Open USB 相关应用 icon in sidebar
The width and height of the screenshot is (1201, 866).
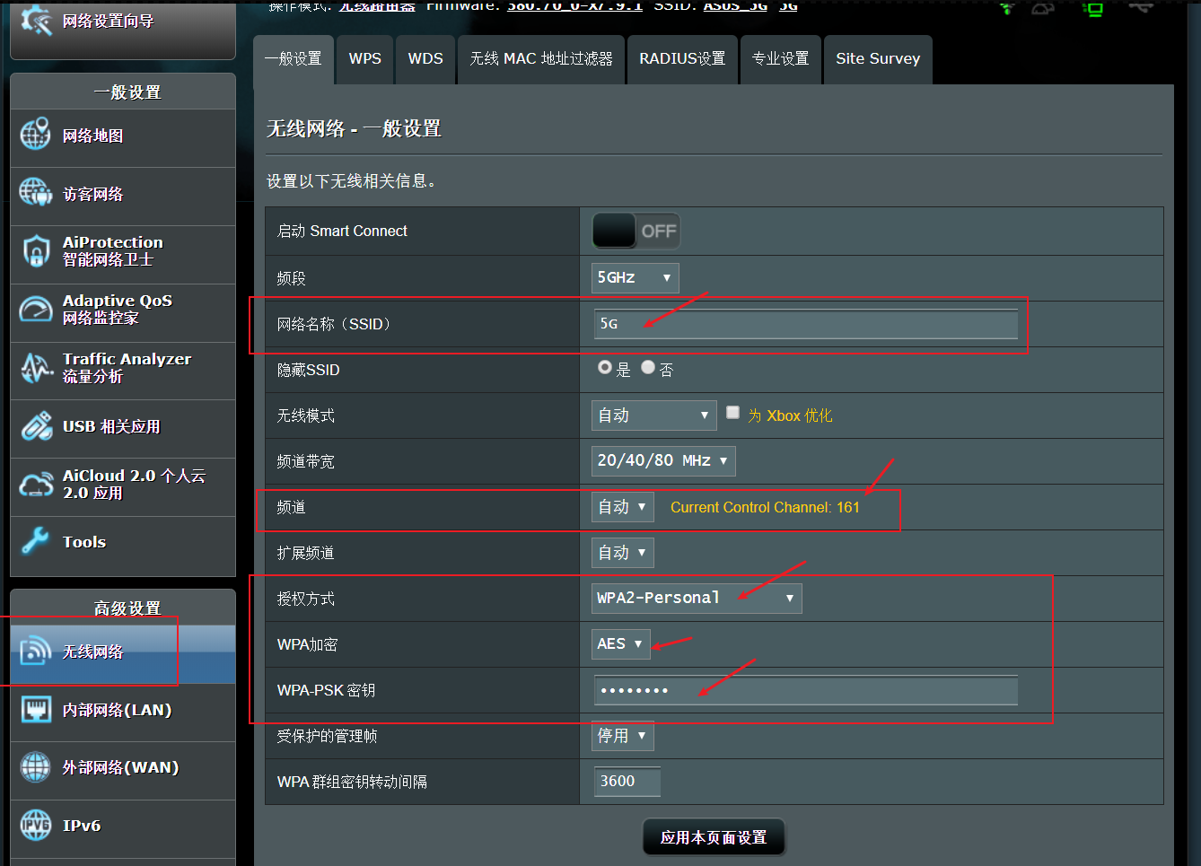(36, 426)
